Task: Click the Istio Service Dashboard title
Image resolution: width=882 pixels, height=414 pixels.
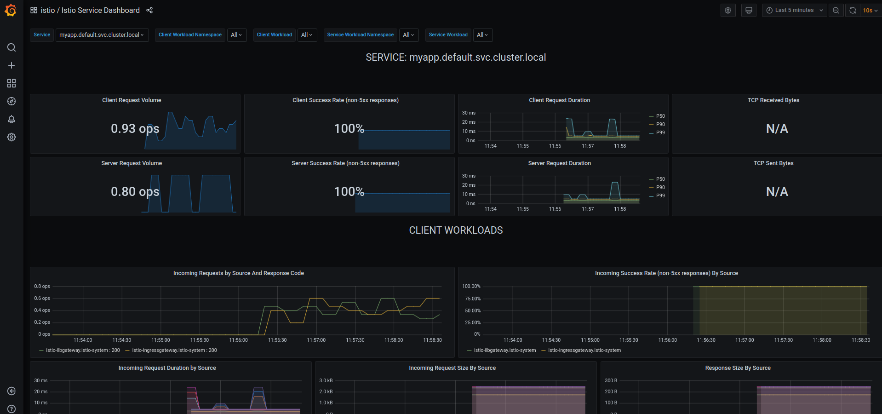Action: click(101, 10)
